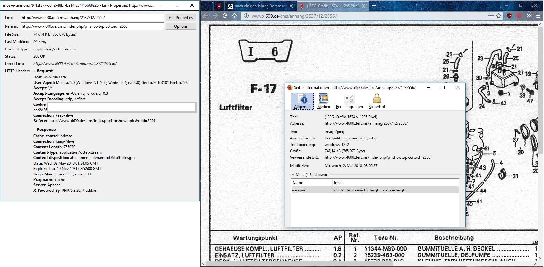The height and width of the screenshot is (267, 544).
Task: Click the 'Missing' Last Modified value
Action: click(x=40, y=42)
